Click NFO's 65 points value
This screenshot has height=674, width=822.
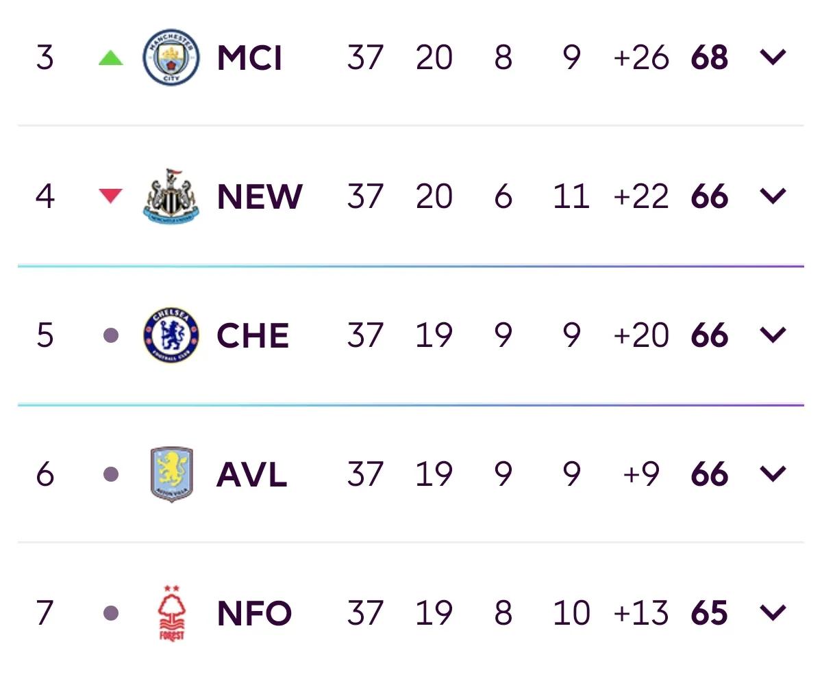point(710,613)
